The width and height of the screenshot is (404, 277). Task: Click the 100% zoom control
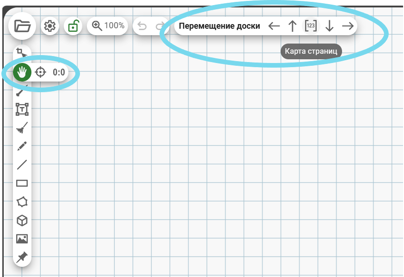click(108, 26)
